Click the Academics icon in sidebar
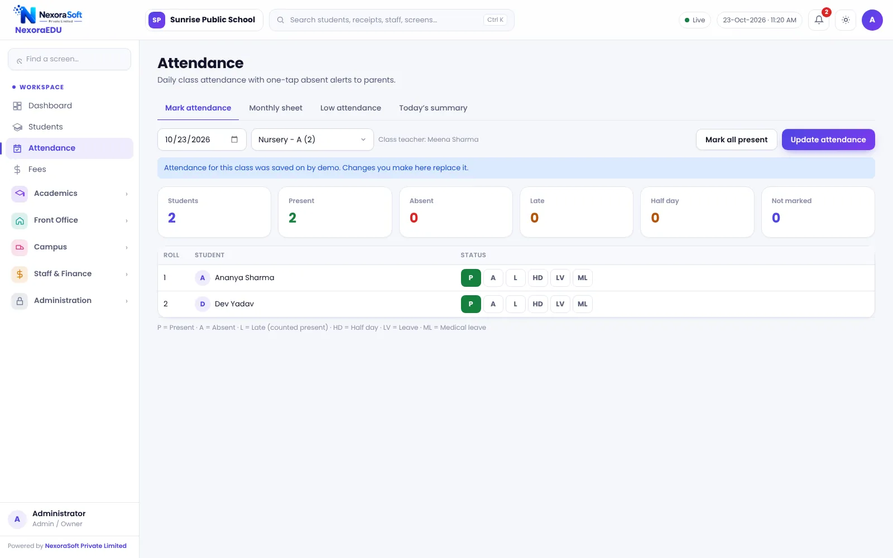Screen dimensions: 893x558 (20, 194)
